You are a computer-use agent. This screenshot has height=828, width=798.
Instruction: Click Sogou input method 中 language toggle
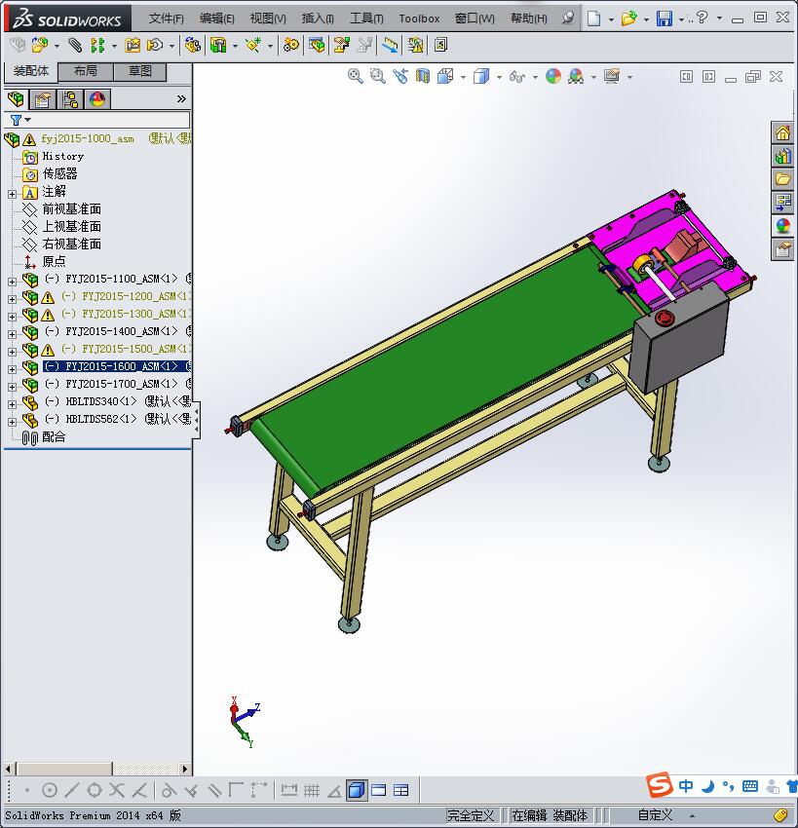pos(686,786)
